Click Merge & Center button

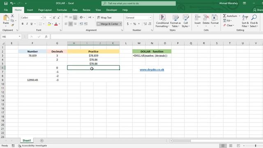pos(108,24)
